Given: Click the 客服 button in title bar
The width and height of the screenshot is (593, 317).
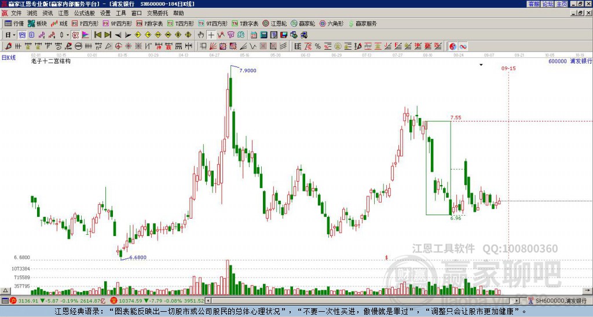Looking at the screenshot, I should pyautogui.click(x=533, y=4).
